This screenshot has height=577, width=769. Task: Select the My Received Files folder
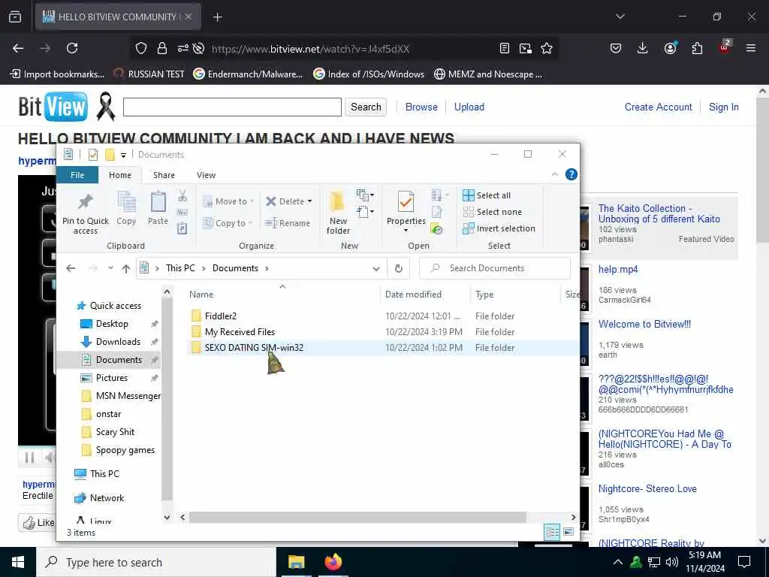coord(240,331)
